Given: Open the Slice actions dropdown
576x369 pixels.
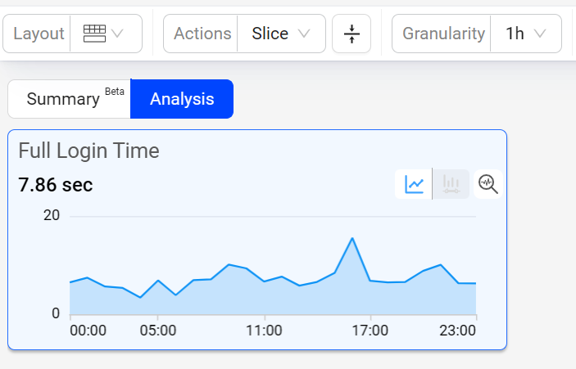Looking at the screenshot, I should tap(281, 34).
